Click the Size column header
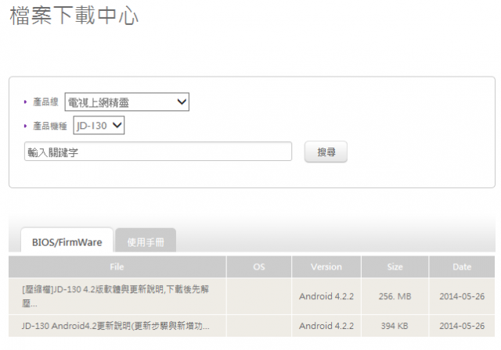Viewport: 501px width, 350px height. click(395, 267)
